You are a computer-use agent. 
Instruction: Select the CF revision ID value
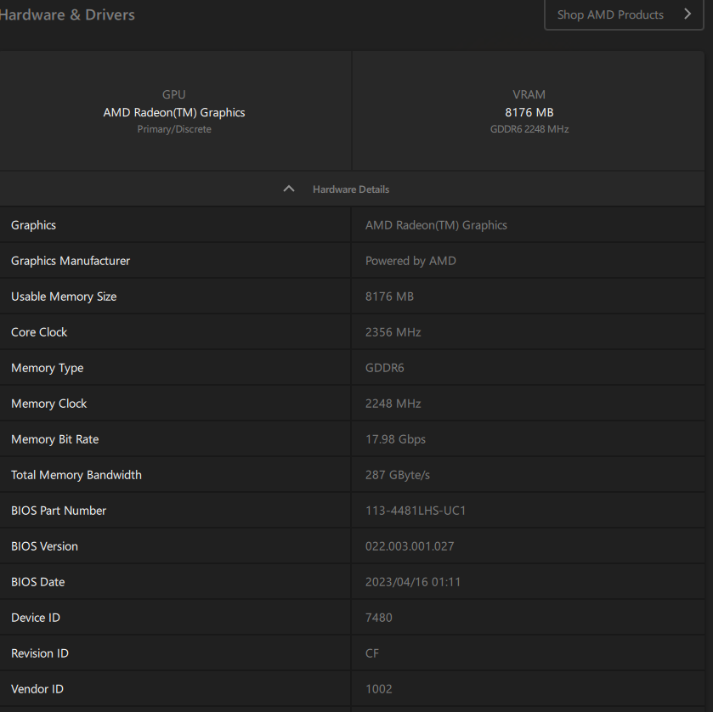[372, 653]
